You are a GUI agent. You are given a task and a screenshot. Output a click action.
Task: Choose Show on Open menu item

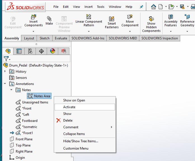click(85, 100)
